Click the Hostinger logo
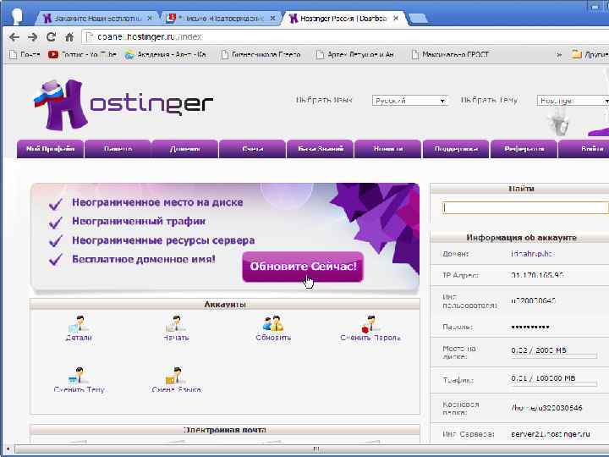Image resolution: width=609 pixels, height=457 pixels. (x=123, y=104)
